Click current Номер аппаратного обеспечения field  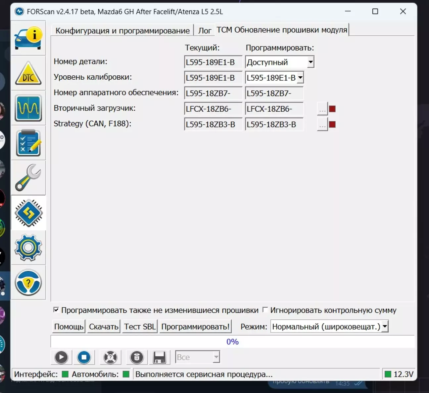213,93
